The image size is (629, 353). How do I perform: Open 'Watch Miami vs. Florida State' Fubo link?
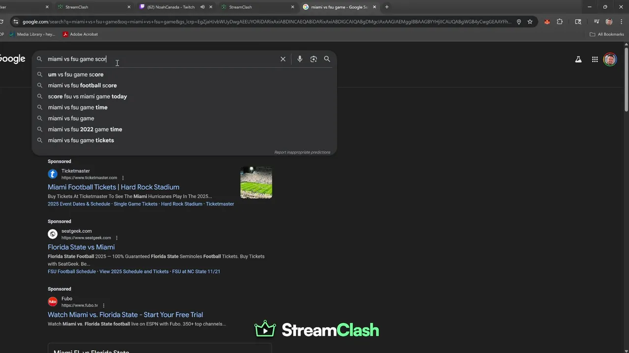tap(125, 315)
